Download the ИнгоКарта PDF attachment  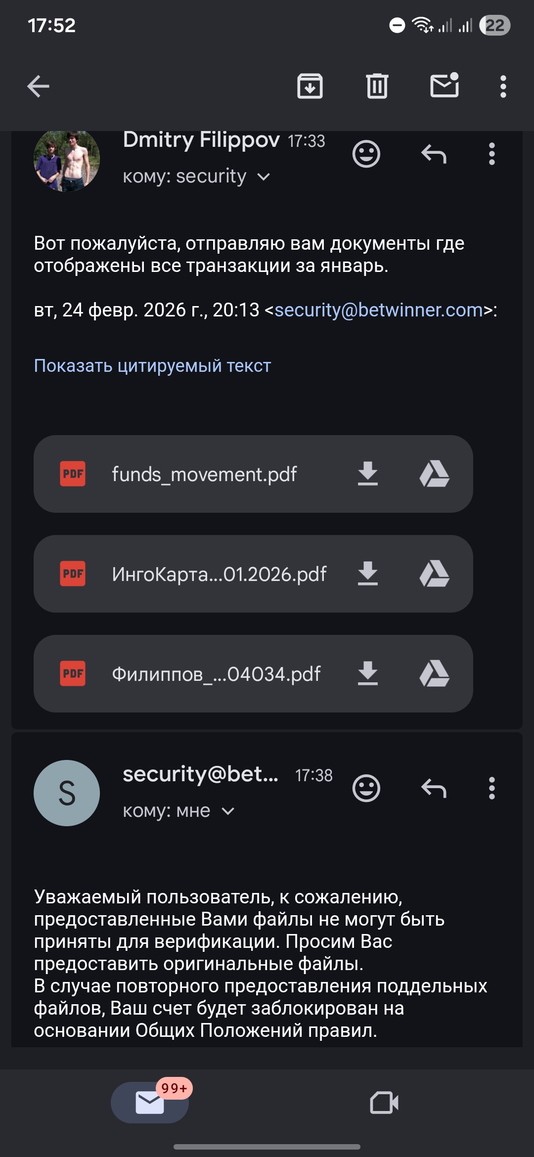[x=367, y=574]
